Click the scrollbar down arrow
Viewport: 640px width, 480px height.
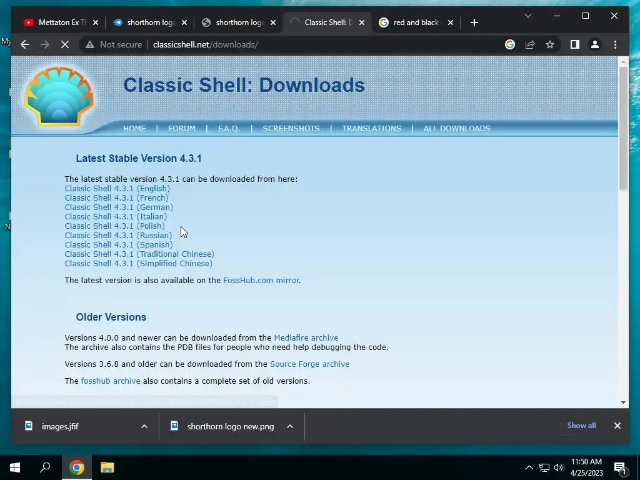point(623,402)
